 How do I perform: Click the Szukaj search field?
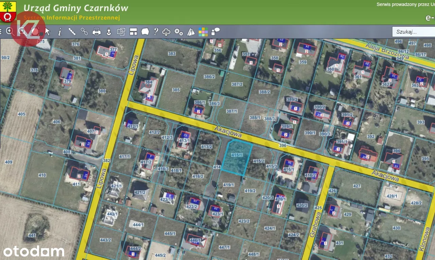pyautogui.click(x=413, y=32)
